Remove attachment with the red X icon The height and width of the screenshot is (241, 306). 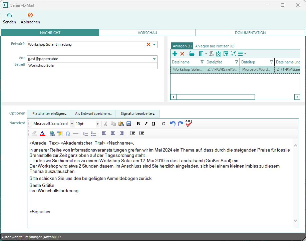[182, 54]
